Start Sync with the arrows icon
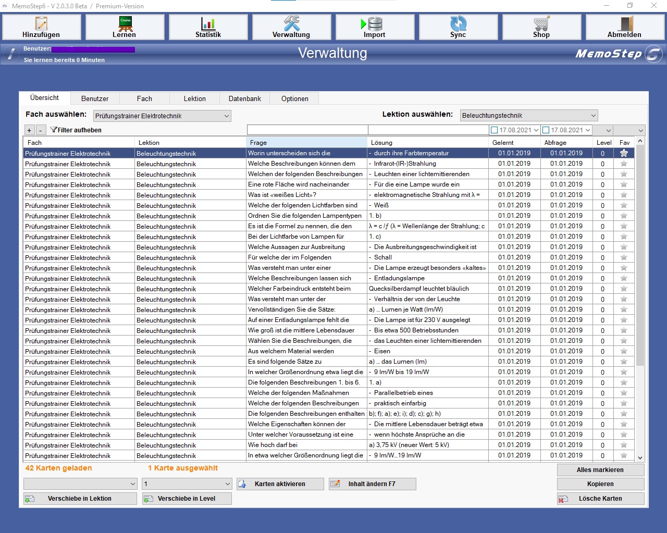This screenshot has height=533, width=667. [x=458, y=23]
